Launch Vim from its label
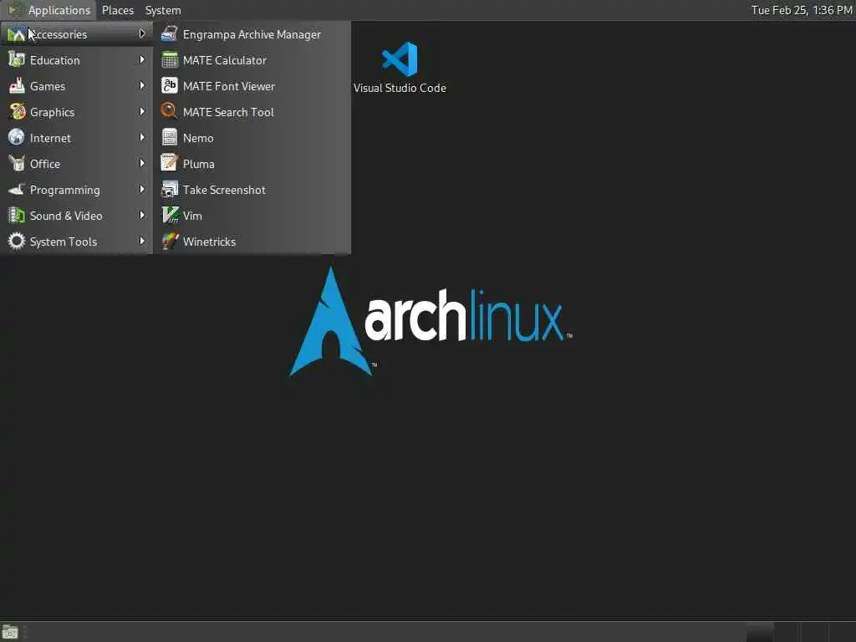Image resolution: width=856 pixels, height=642 pixels. (x=192, y=216)
